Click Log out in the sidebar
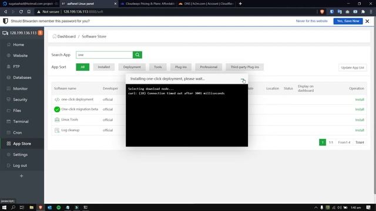 pos(20,165)
